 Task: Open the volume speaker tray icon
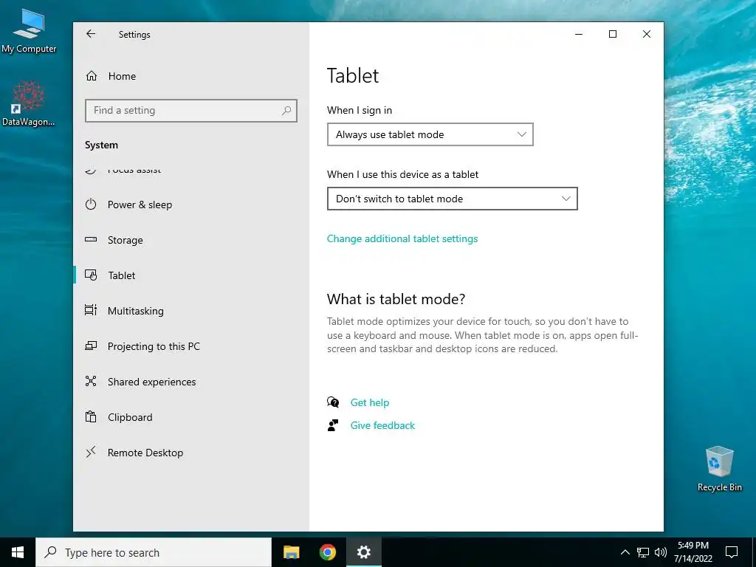pyautogui.click(x=661, y=552)
